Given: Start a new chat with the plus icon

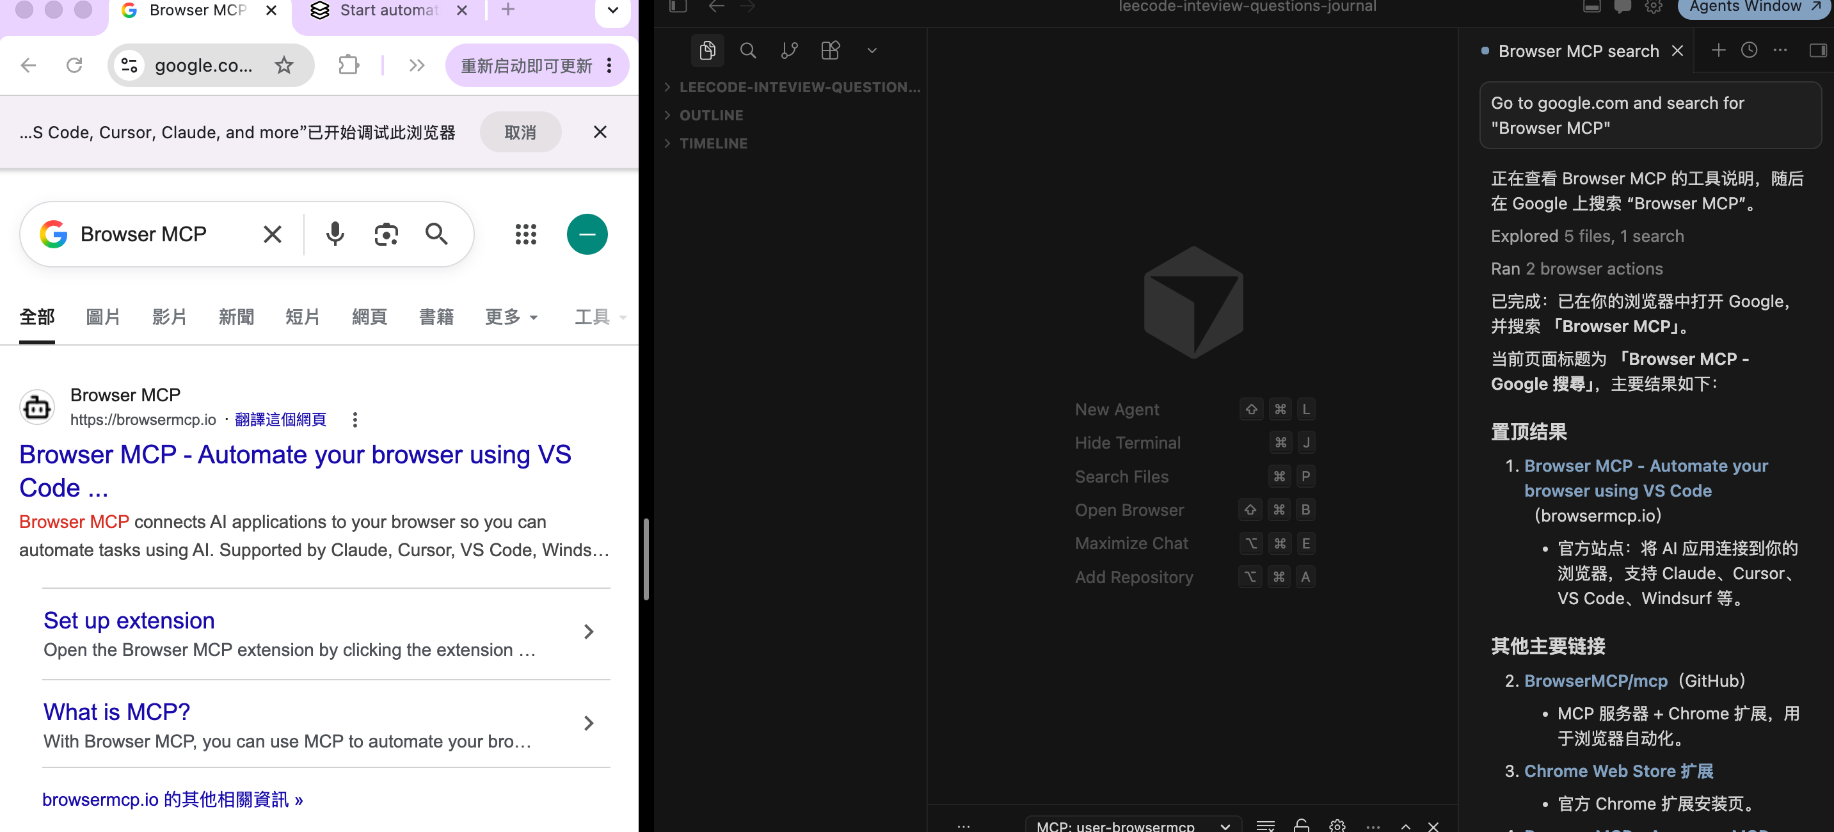Looking at the screenshot, I should tap(1718, 50).
